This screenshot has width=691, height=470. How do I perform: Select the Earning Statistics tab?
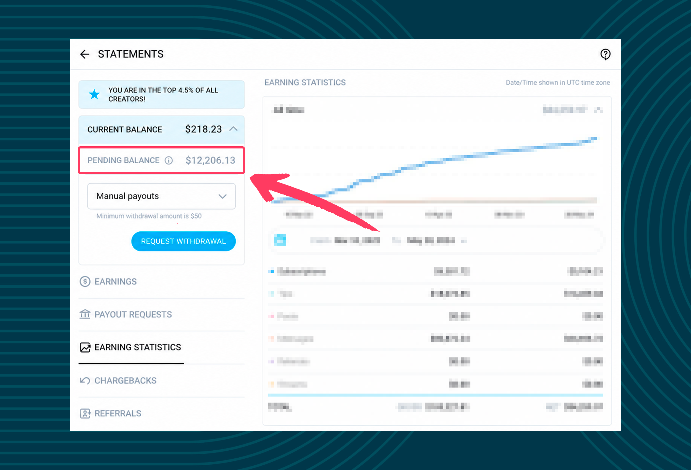tap(161, 347)
